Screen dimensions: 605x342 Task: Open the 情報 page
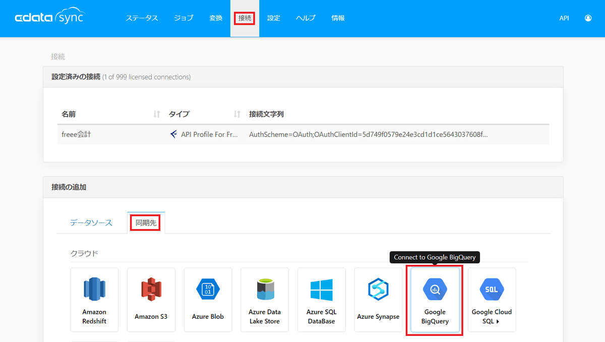point(338,18)
